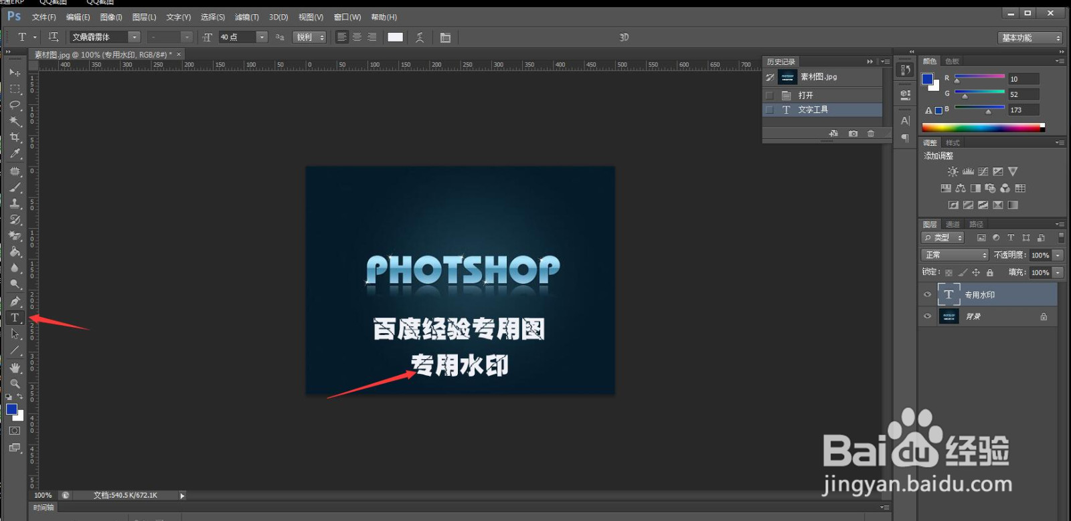1071x521 pixels.
Task: Delete current state in History panel
Action: 871,134
